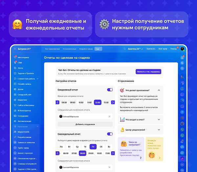
Task: Select 09:00 for the daily report time
Action: click(73, 102)
